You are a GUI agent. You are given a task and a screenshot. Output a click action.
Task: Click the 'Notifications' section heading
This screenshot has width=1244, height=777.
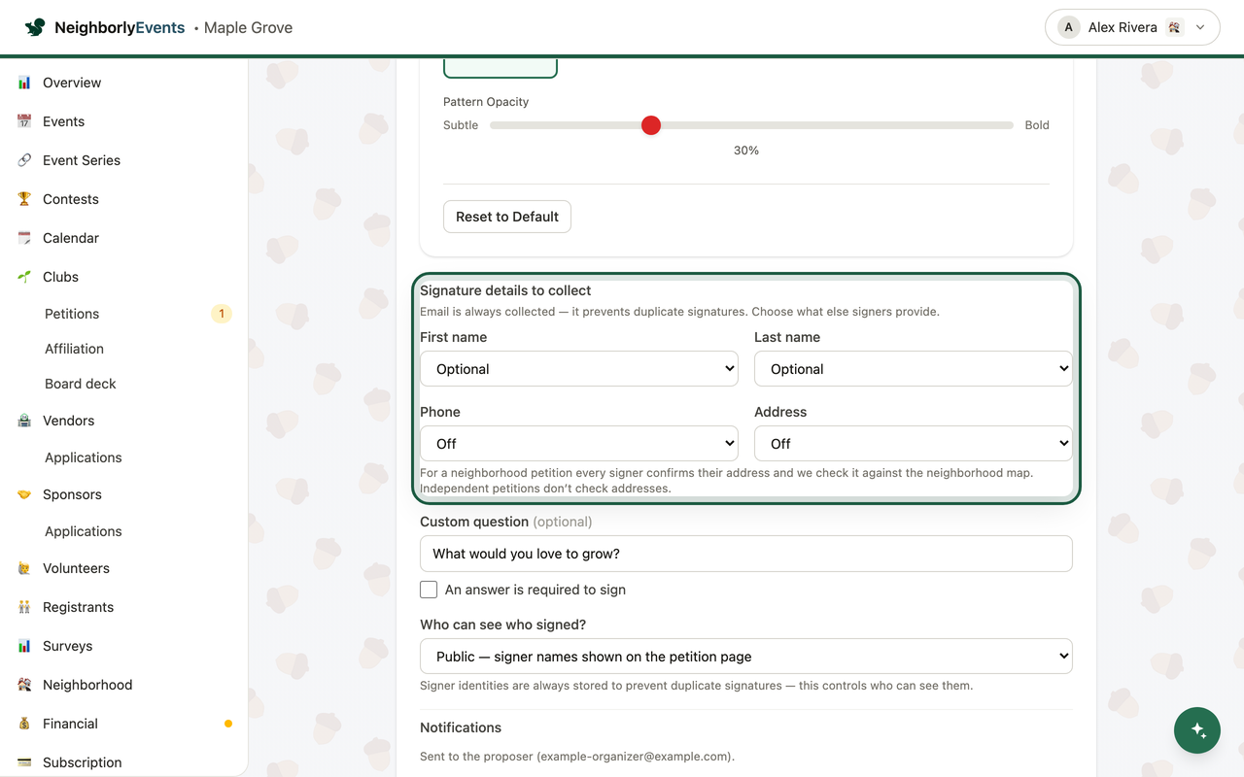pyautogui.click(x=461, y=727)
